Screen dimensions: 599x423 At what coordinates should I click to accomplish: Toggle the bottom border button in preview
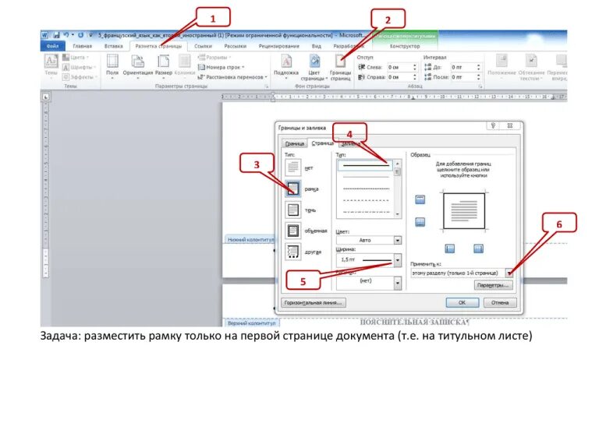click(x=420, y=222)
